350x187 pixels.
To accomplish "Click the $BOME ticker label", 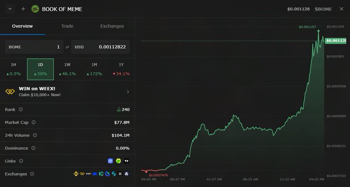I will pyautogui.click(x=323, y=9).
